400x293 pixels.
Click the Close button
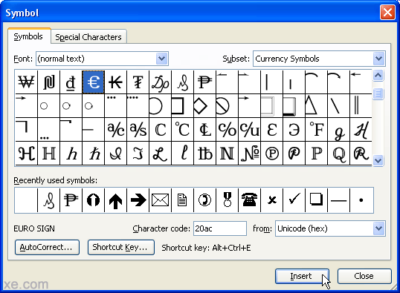pyautogui.click(x=364, y=276)
